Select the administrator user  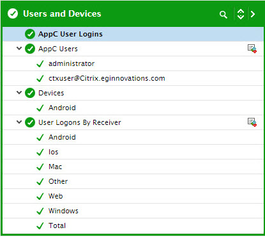(x=72, y=63)
